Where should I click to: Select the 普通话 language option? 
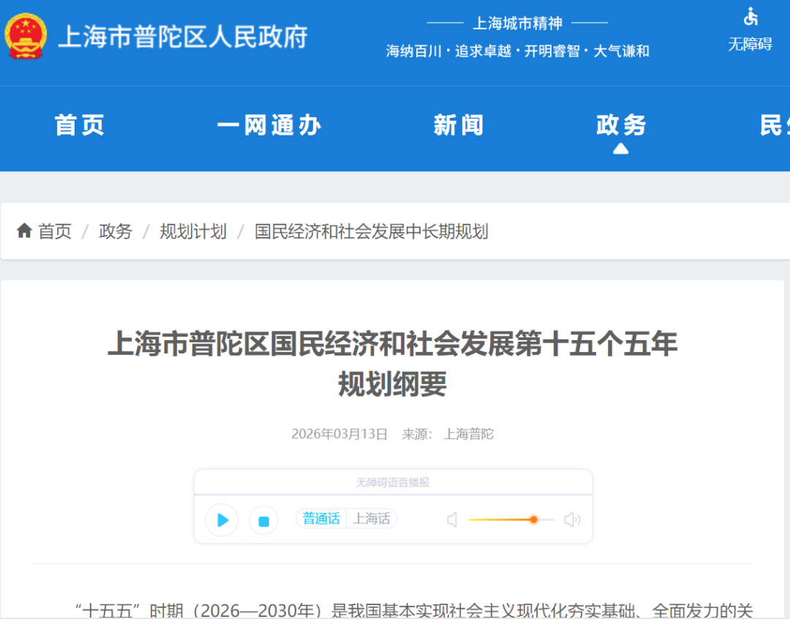coord(320,518)
